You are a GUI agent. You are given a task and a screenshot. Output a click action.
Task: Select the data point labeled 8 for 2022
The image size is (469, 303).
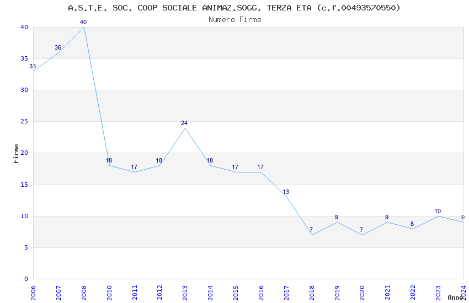tap(412, 224)
